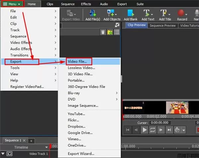Toggle loop playback in preview controls
This screenshot has height=158, width=199.
[x=153, y=130]
